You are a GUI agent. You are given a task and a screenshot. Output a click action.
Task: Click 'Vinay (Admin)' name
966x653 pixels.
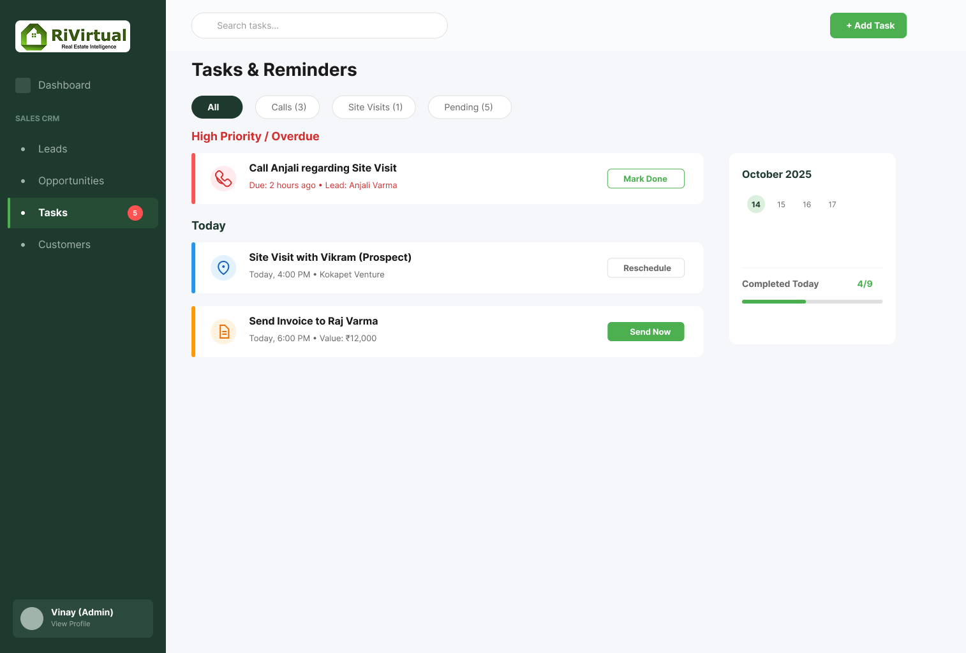tap(82, 612)
